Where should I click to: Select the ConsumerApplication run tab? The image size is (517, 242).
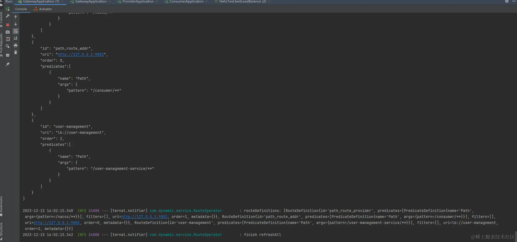[184, 2]
